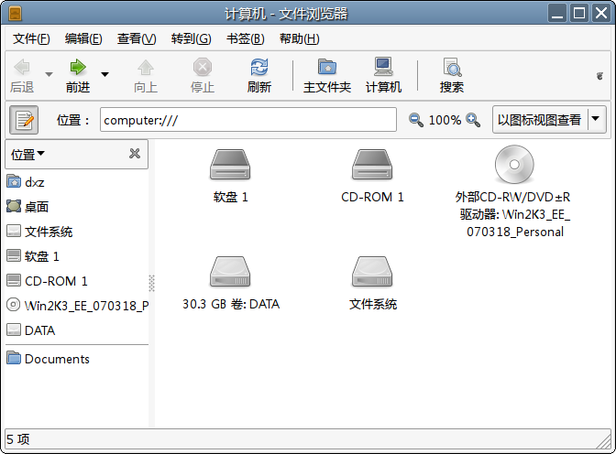Toggle text-based location entry pencil button
Image resolution: width=616 pixels, height=454 pixels.
pyautogui.click(x=24, y=120)
